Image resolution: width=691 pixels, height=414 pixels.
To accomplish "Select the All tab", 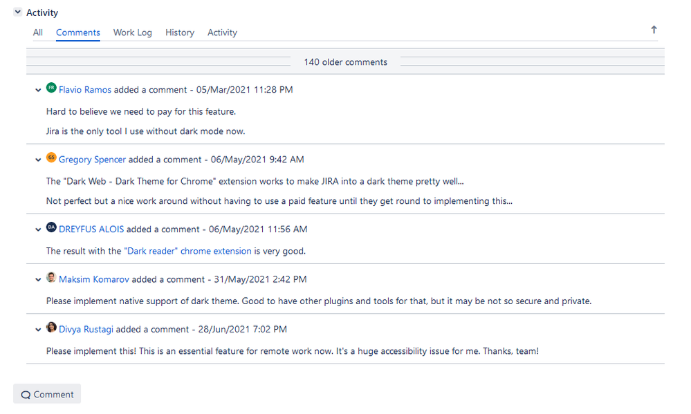I will click(37, 32).
